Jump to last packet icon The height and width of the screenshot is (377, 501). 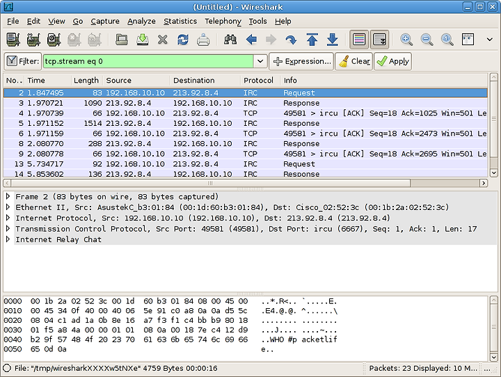[333, 40]
